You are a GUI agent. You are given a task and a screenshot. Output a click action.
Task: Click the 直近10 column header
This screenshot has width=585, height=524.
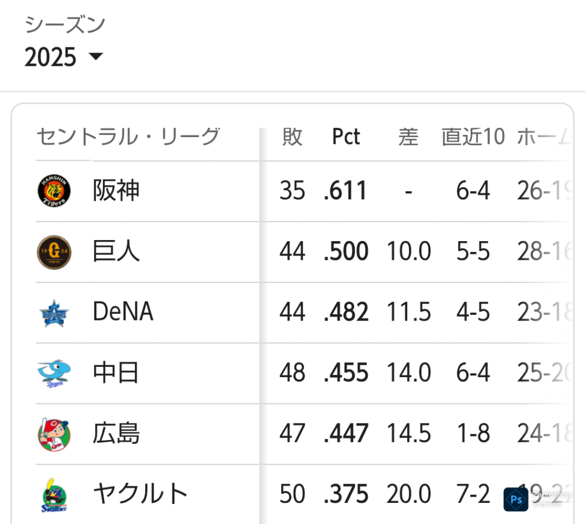tap(473, 137)
